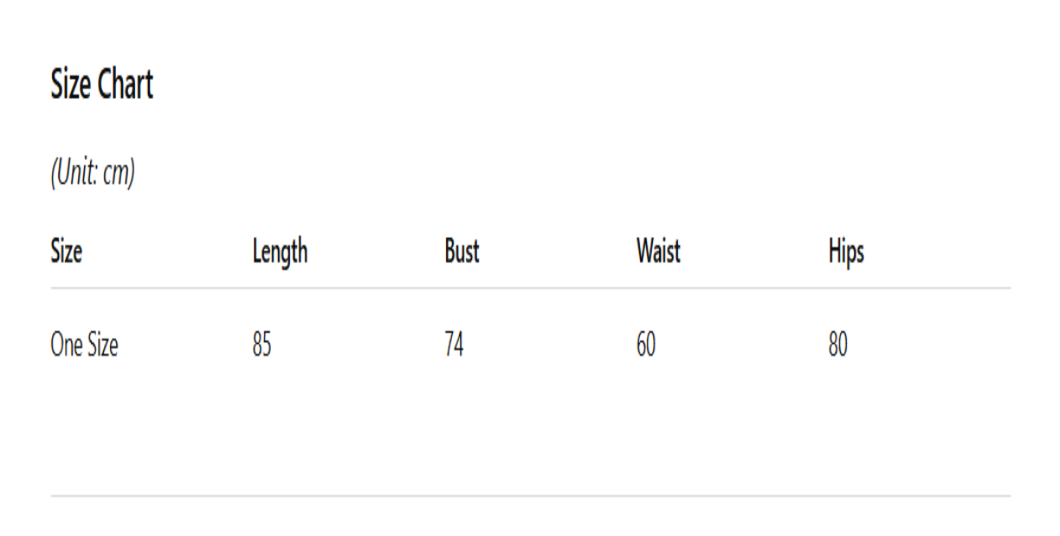Select the Hips column header
This screenshot has width=1060, height=536.
[x=846, y=252]
